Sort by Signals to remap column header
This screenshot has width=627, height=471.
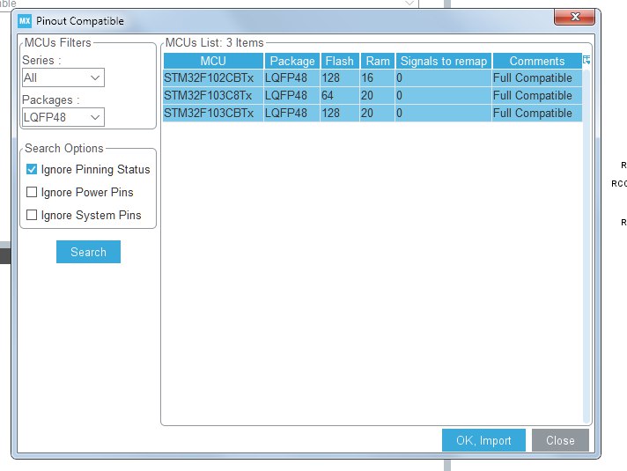[444, 61]
